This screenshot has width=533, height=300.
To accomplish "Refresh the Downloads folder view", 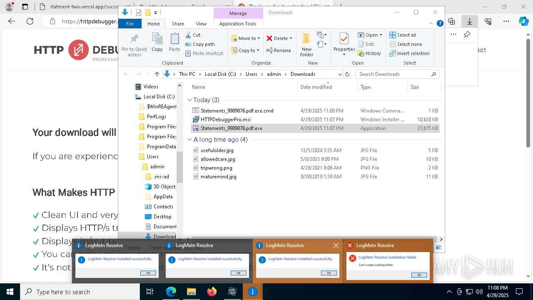I will 347,74.
